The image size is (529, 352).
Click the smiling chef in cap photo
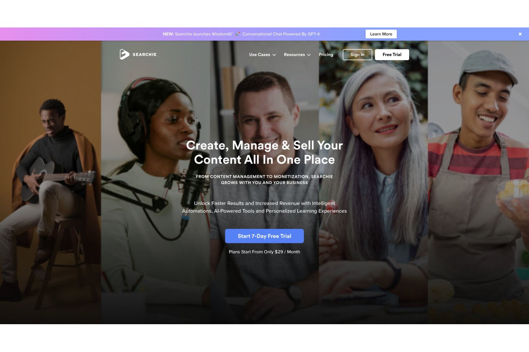point(478,182)
